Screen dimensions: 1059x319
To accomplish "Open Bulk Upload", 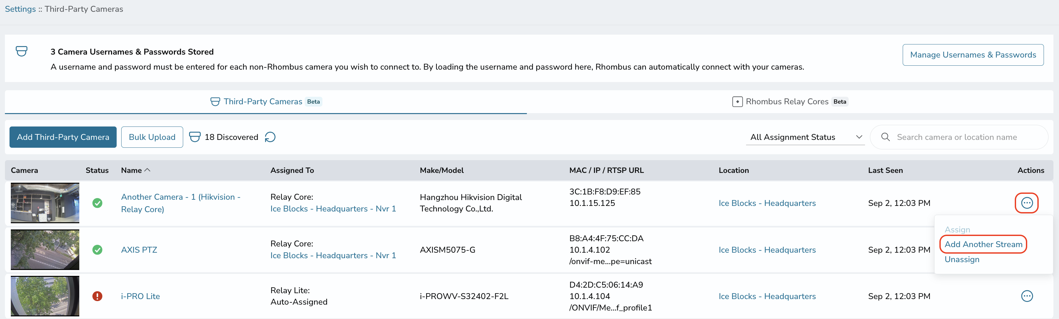I will 152,137.
